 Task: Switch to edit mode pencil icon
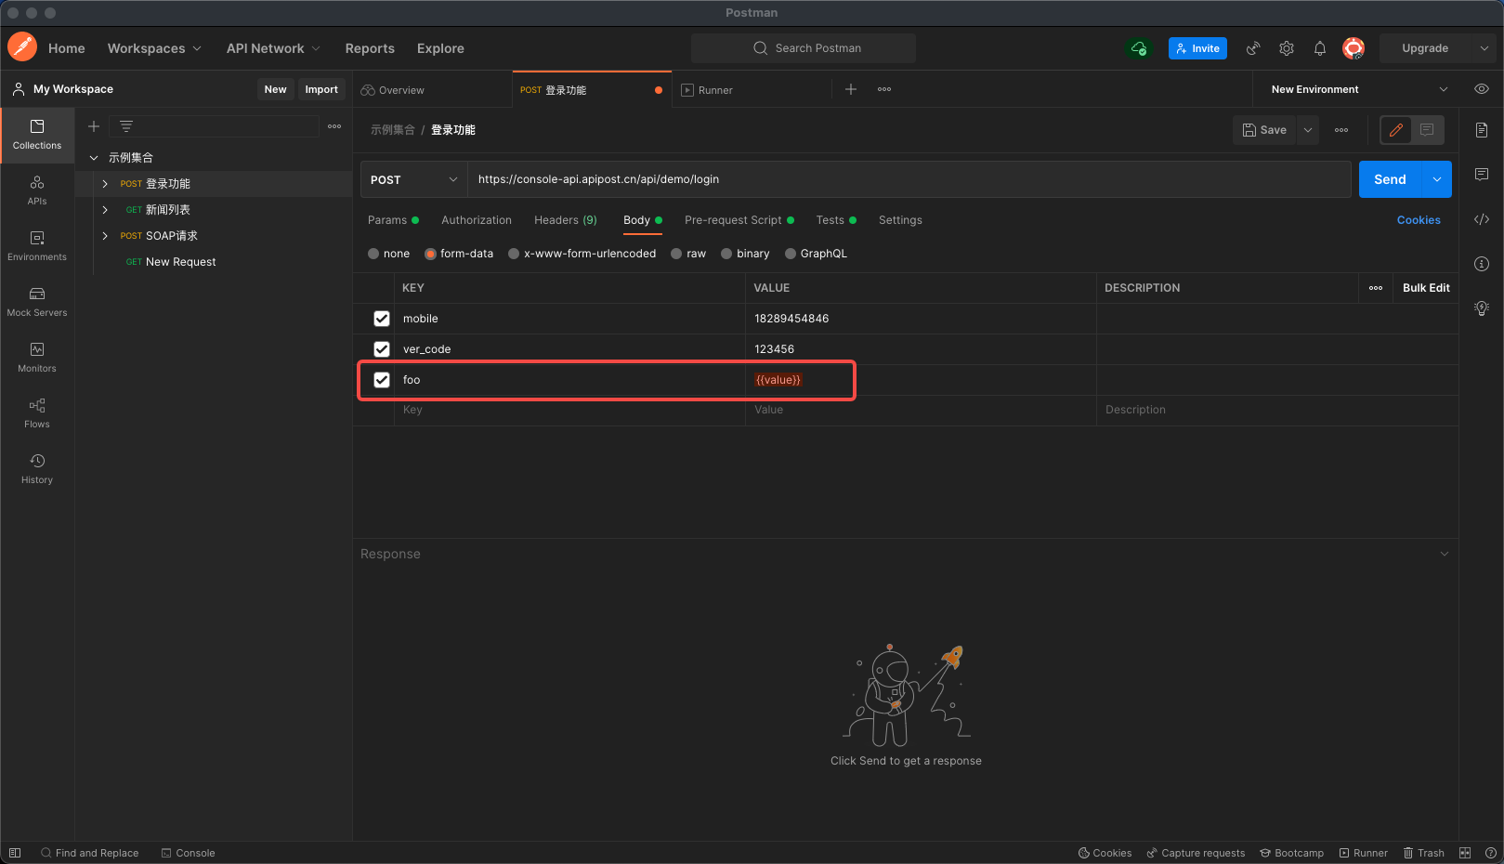point(1396,130)
